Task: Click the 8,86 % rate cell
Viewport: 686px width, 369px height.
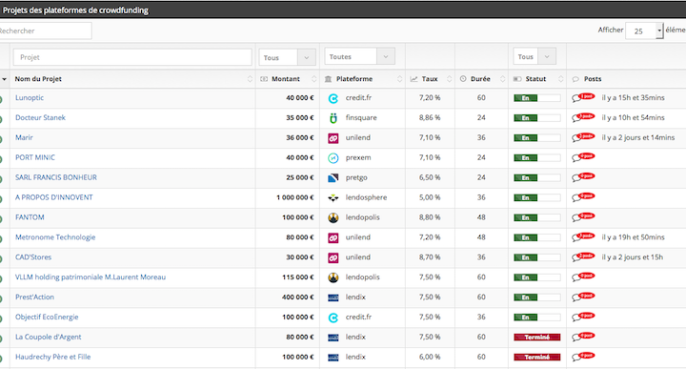Action: (x=430, y=117)
